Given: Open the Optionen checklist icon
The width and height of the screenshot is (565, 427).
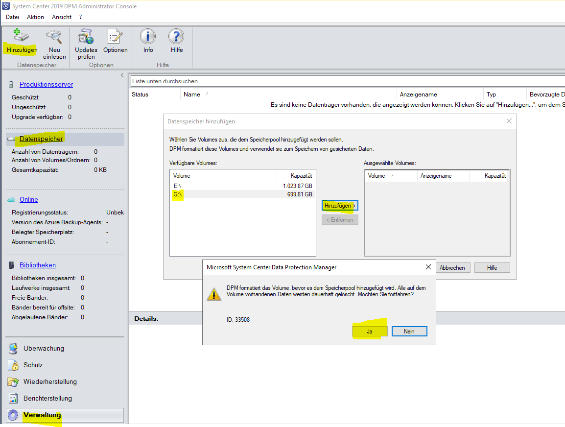Looking at the screenshot, I should tap(115, 36).
